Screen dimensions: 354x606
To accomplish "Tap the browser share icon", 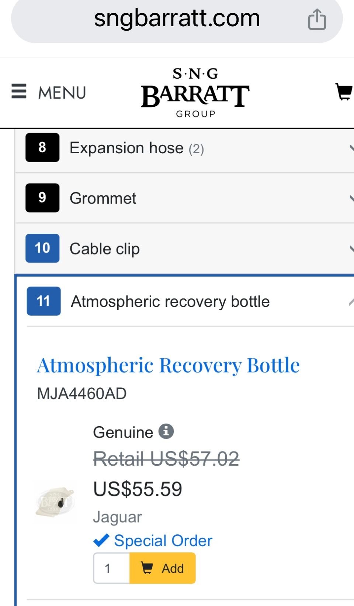I will coord(317,19).
